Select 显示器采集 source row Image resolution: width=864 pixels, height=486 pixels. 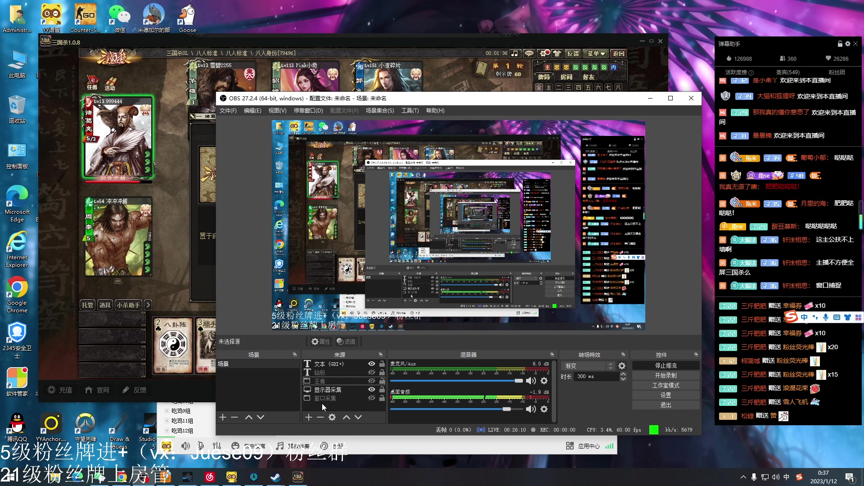[x=344, y=390]
